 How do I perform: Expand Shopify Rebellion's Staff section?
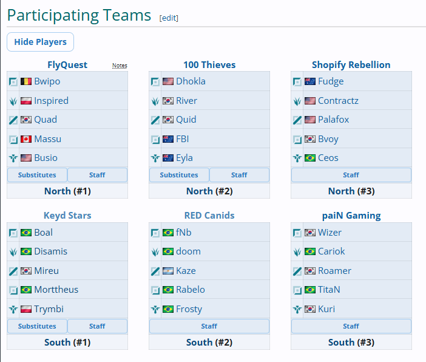[x=351, y=175]
